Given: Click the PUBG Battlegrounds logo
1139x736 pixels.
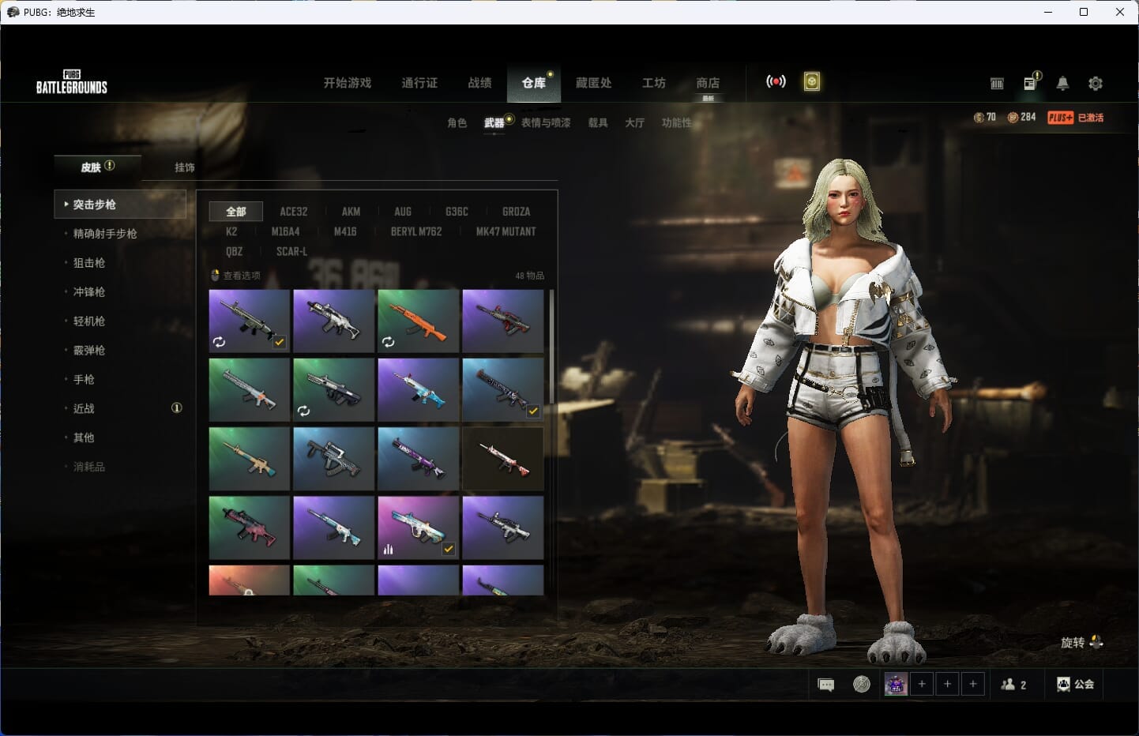Looking at the screenshot, I should point(72,82).
